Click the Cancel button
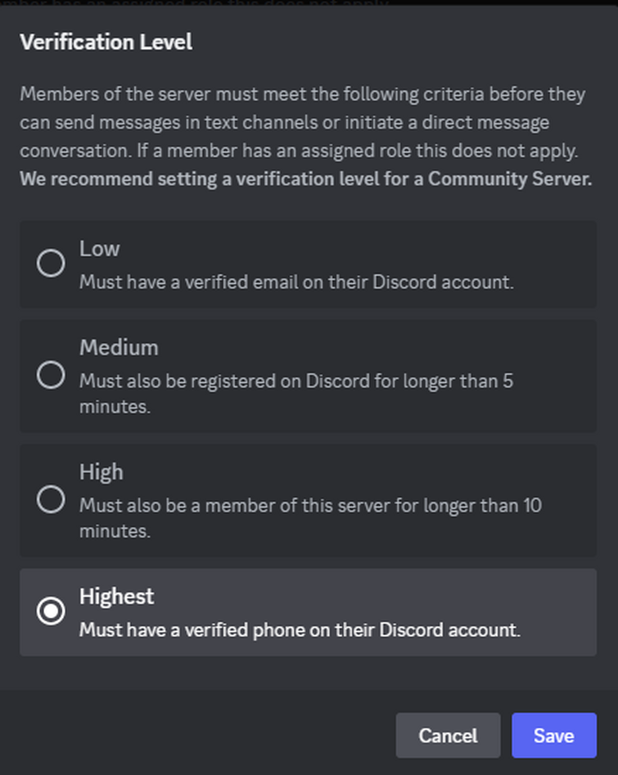 click(x=448, y=735)
